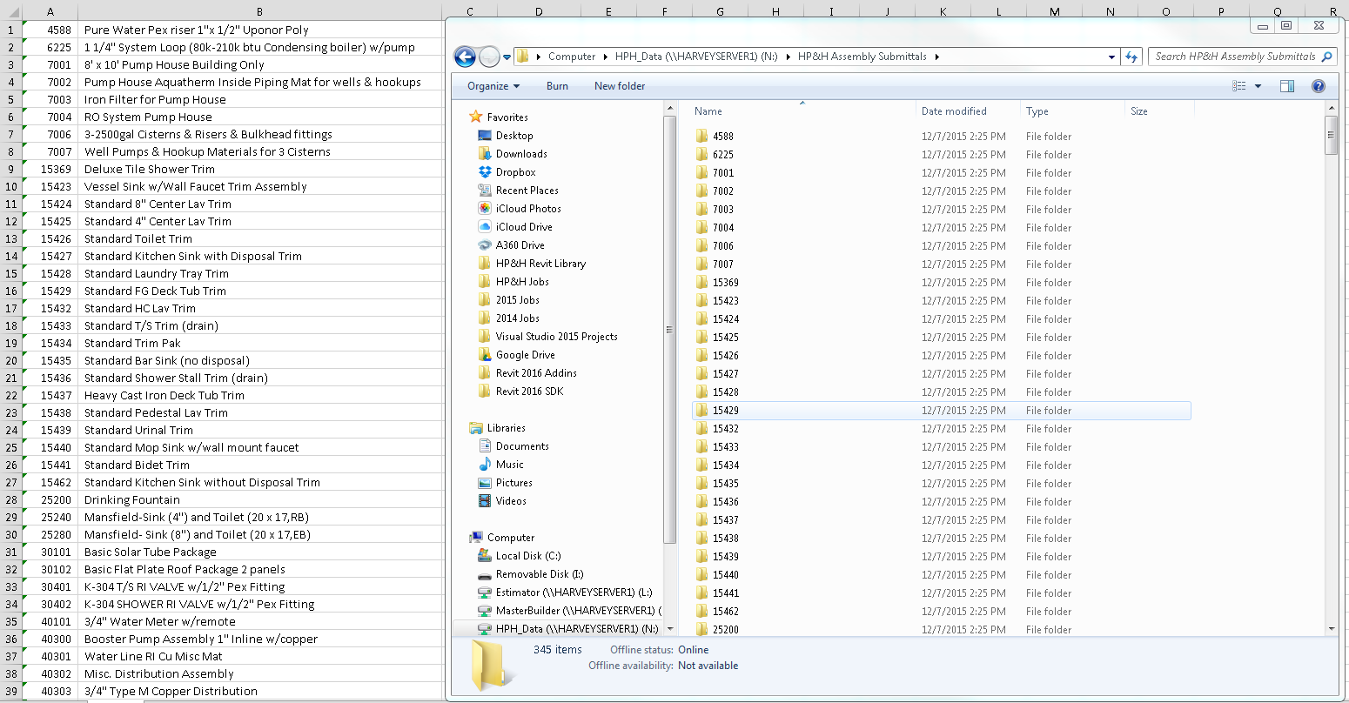This screenshot has width=1349, height=703.
Task: Select MasterBuilder (\\HARVEYSERVER1) network drive
Action: click(x=578, y=611)
